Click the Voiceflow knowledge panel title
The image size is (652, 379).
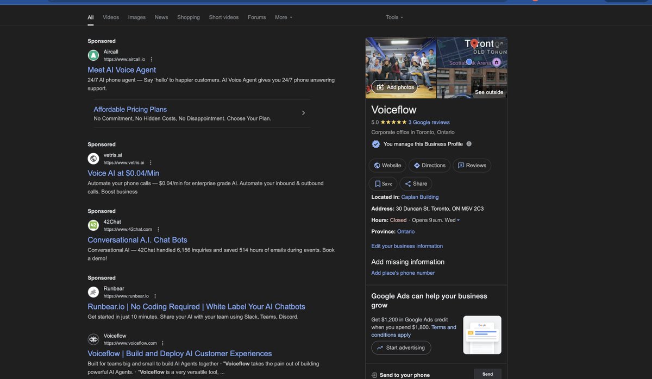click(x=394, y=110)
